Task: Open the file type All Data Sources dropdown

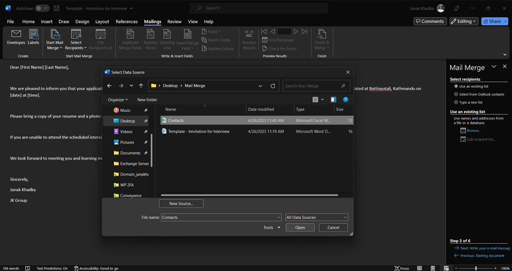Action: click(317, 217)
